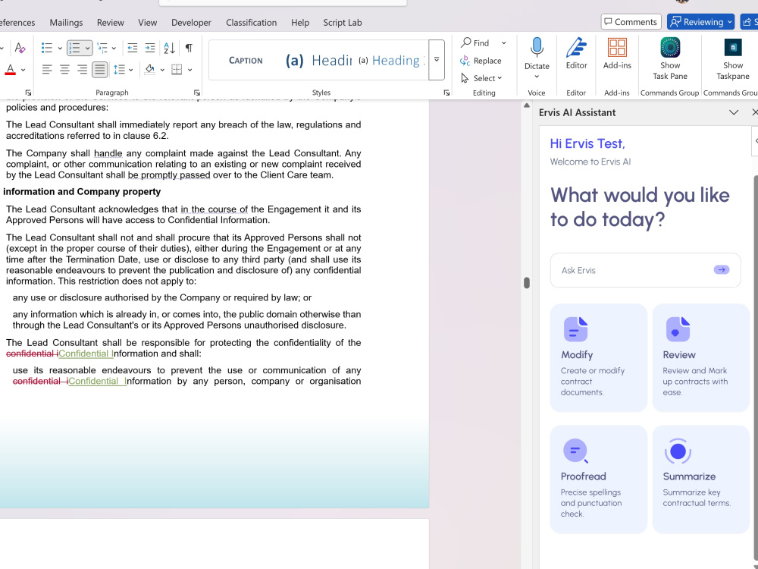
Task: Open Numbering dropdown arrow
Action: point(87,49)
